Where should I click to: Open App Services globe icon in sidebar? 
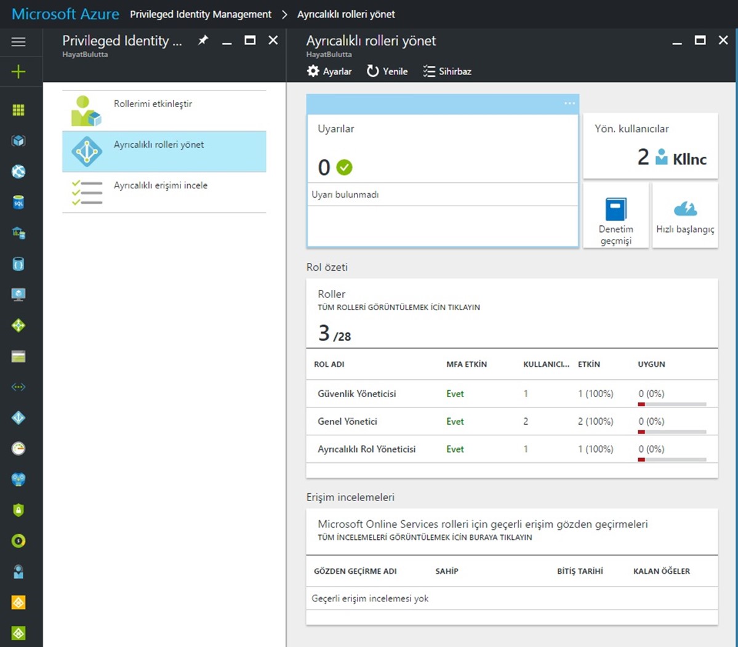tap(18, 171)
